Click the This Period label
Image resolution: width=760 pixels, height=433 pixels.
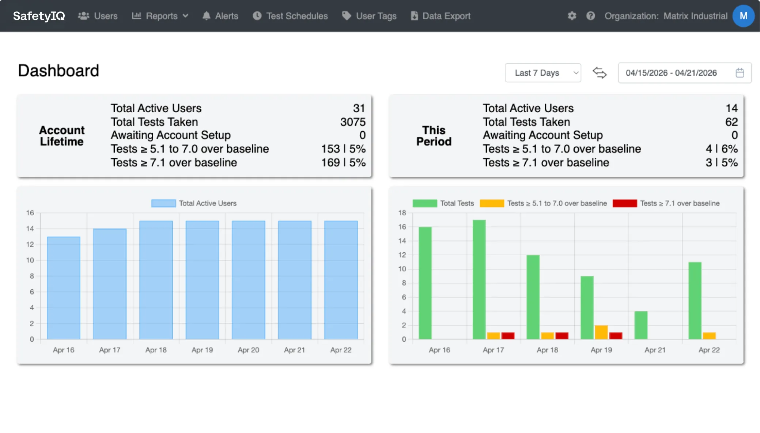(434, 136)
